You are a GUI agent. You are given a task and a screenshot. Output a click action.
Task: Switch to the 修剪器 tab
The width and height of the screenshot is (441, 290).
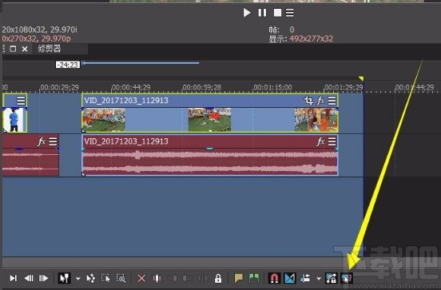pos(50,49)
